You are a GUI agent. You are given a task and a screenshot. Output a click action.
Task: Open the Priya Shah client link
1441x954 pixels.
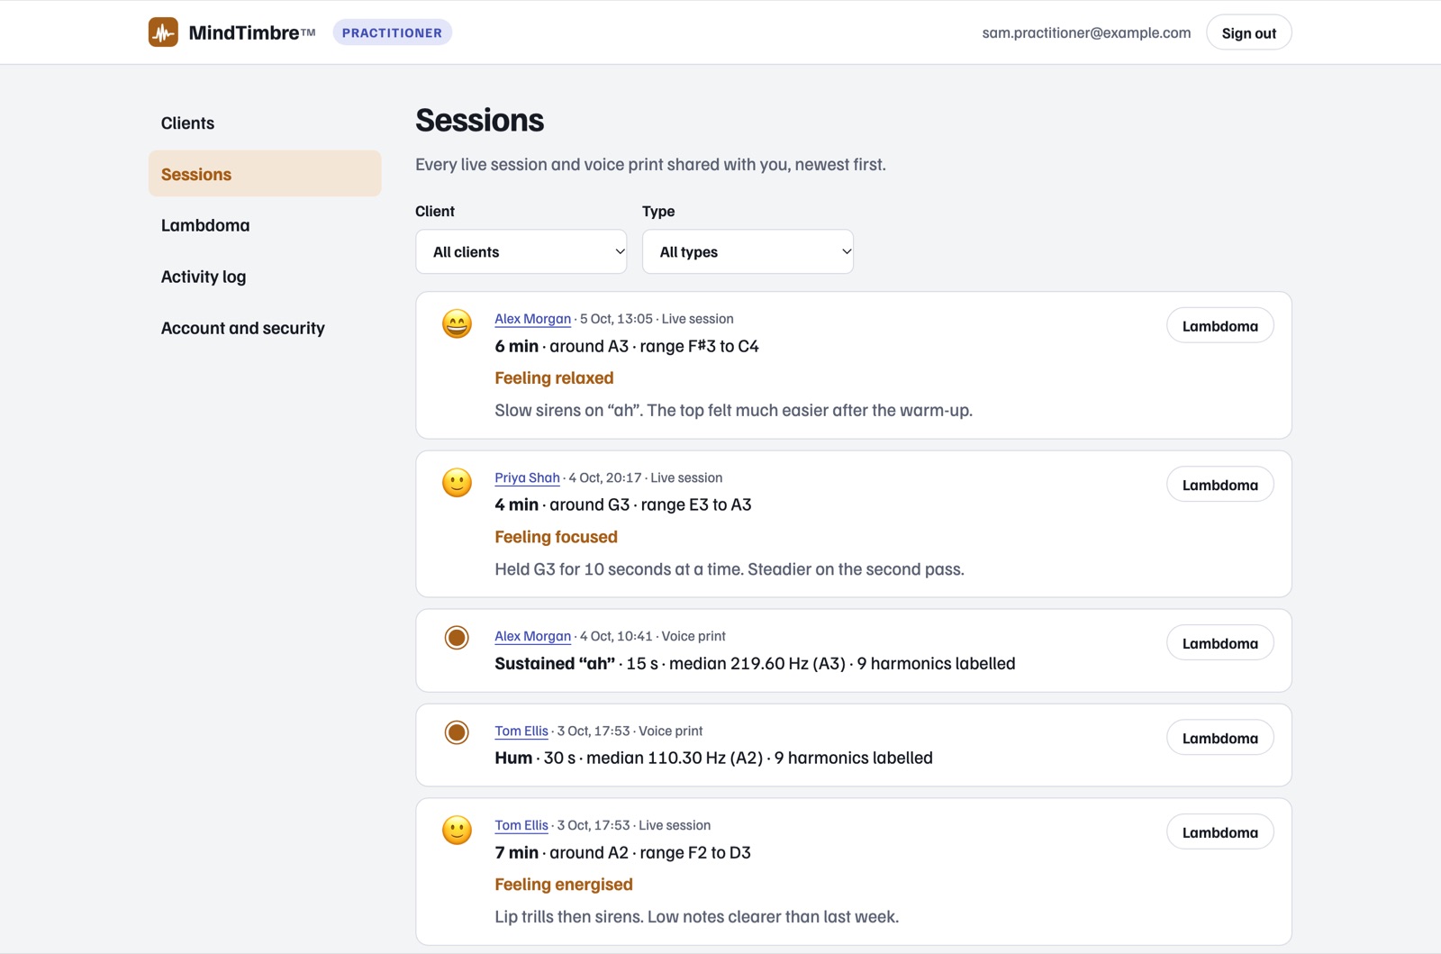[x=527, y=477]
